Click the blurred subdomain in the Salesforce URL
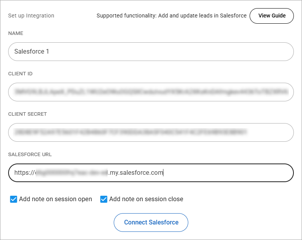The width and height of the screenshot is (302, 240). (x=71, y=173)
